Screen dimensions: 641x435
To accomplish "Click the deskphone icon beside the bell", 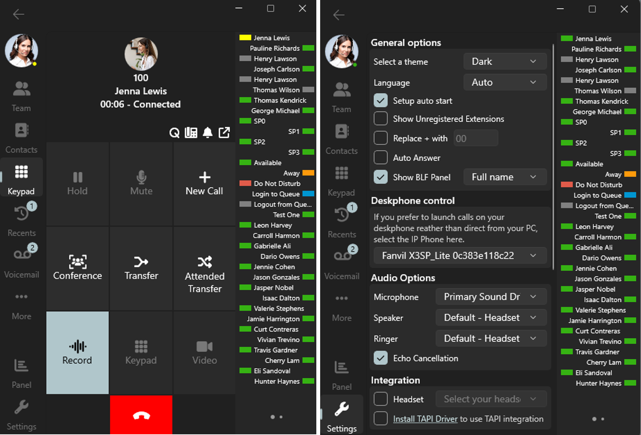I will pyautogui.click(x=191, y=132).
